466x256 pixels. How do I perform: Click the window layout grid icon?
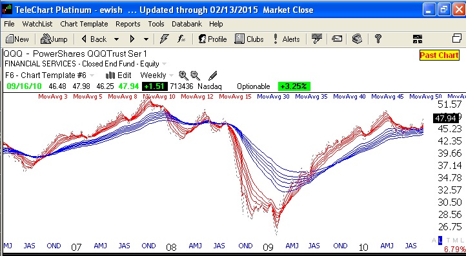click(x=418, y=39)
